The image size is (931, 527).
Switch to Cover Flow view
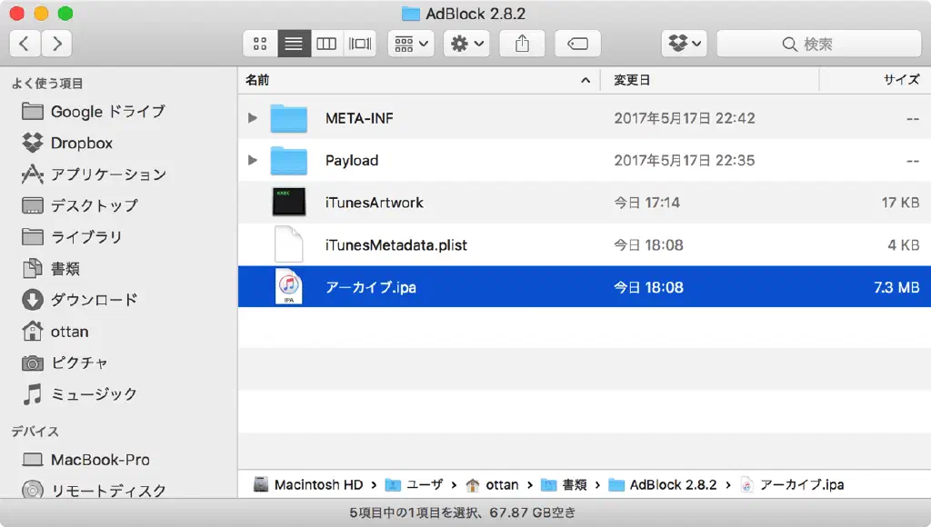click(360, 44)
